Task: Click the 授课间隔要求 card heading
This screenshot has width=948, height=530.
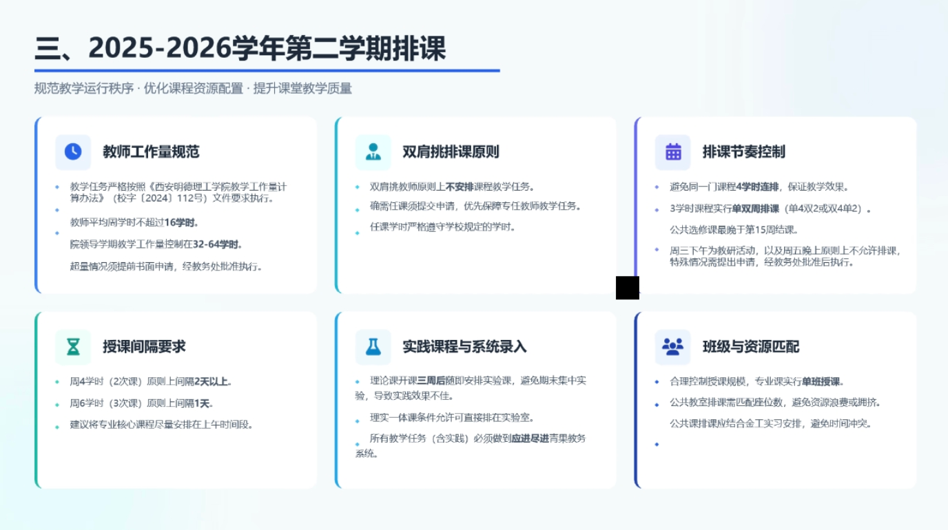Action: pyautogui.click(x=144, y=347)
